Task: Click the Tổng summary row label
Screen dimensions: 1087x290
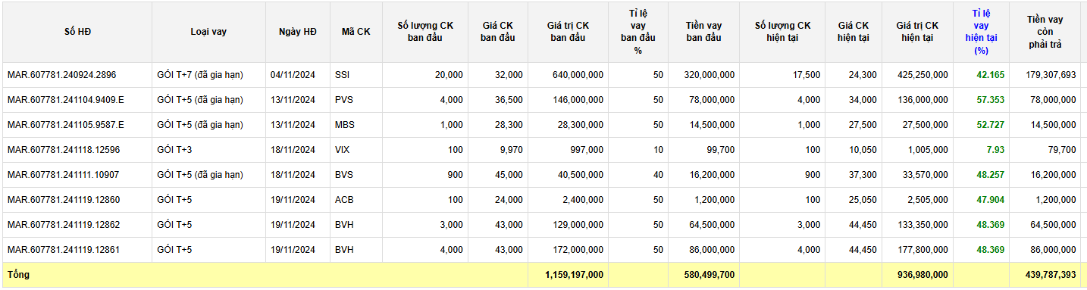Action: (18, 275)
